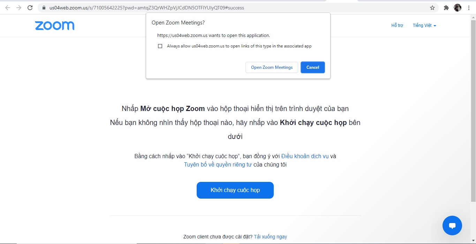Click the text "https://us04web.zoom.us wants to open this application."
Viewport: 476px width, 244px height.
point(213,35)
